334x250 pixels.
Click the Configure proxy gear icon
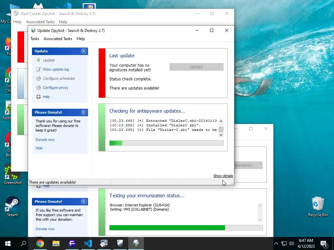coord(38,88)
